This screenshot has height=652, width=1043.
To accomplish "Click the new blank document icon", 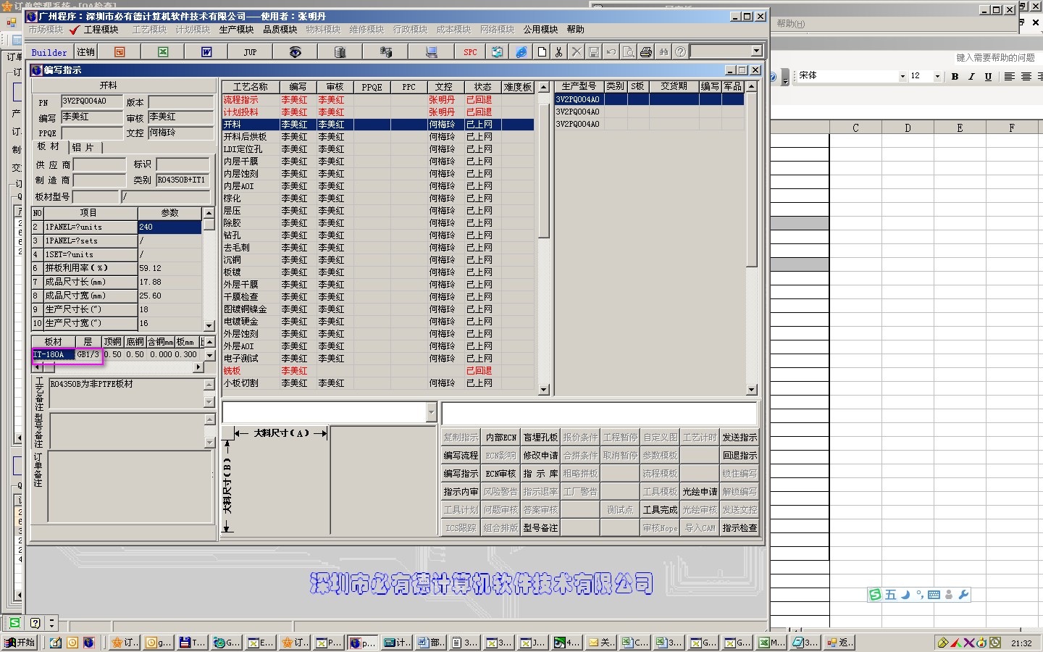I will [542, 52].
